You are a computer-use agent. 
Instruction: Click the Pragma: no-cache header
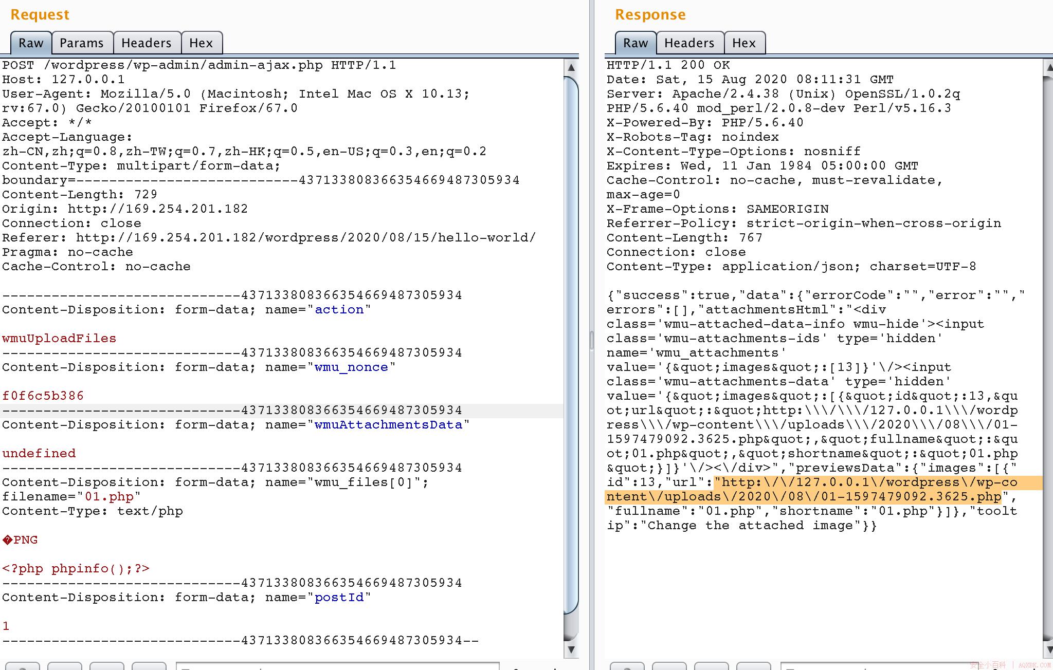tap(67, 252)
